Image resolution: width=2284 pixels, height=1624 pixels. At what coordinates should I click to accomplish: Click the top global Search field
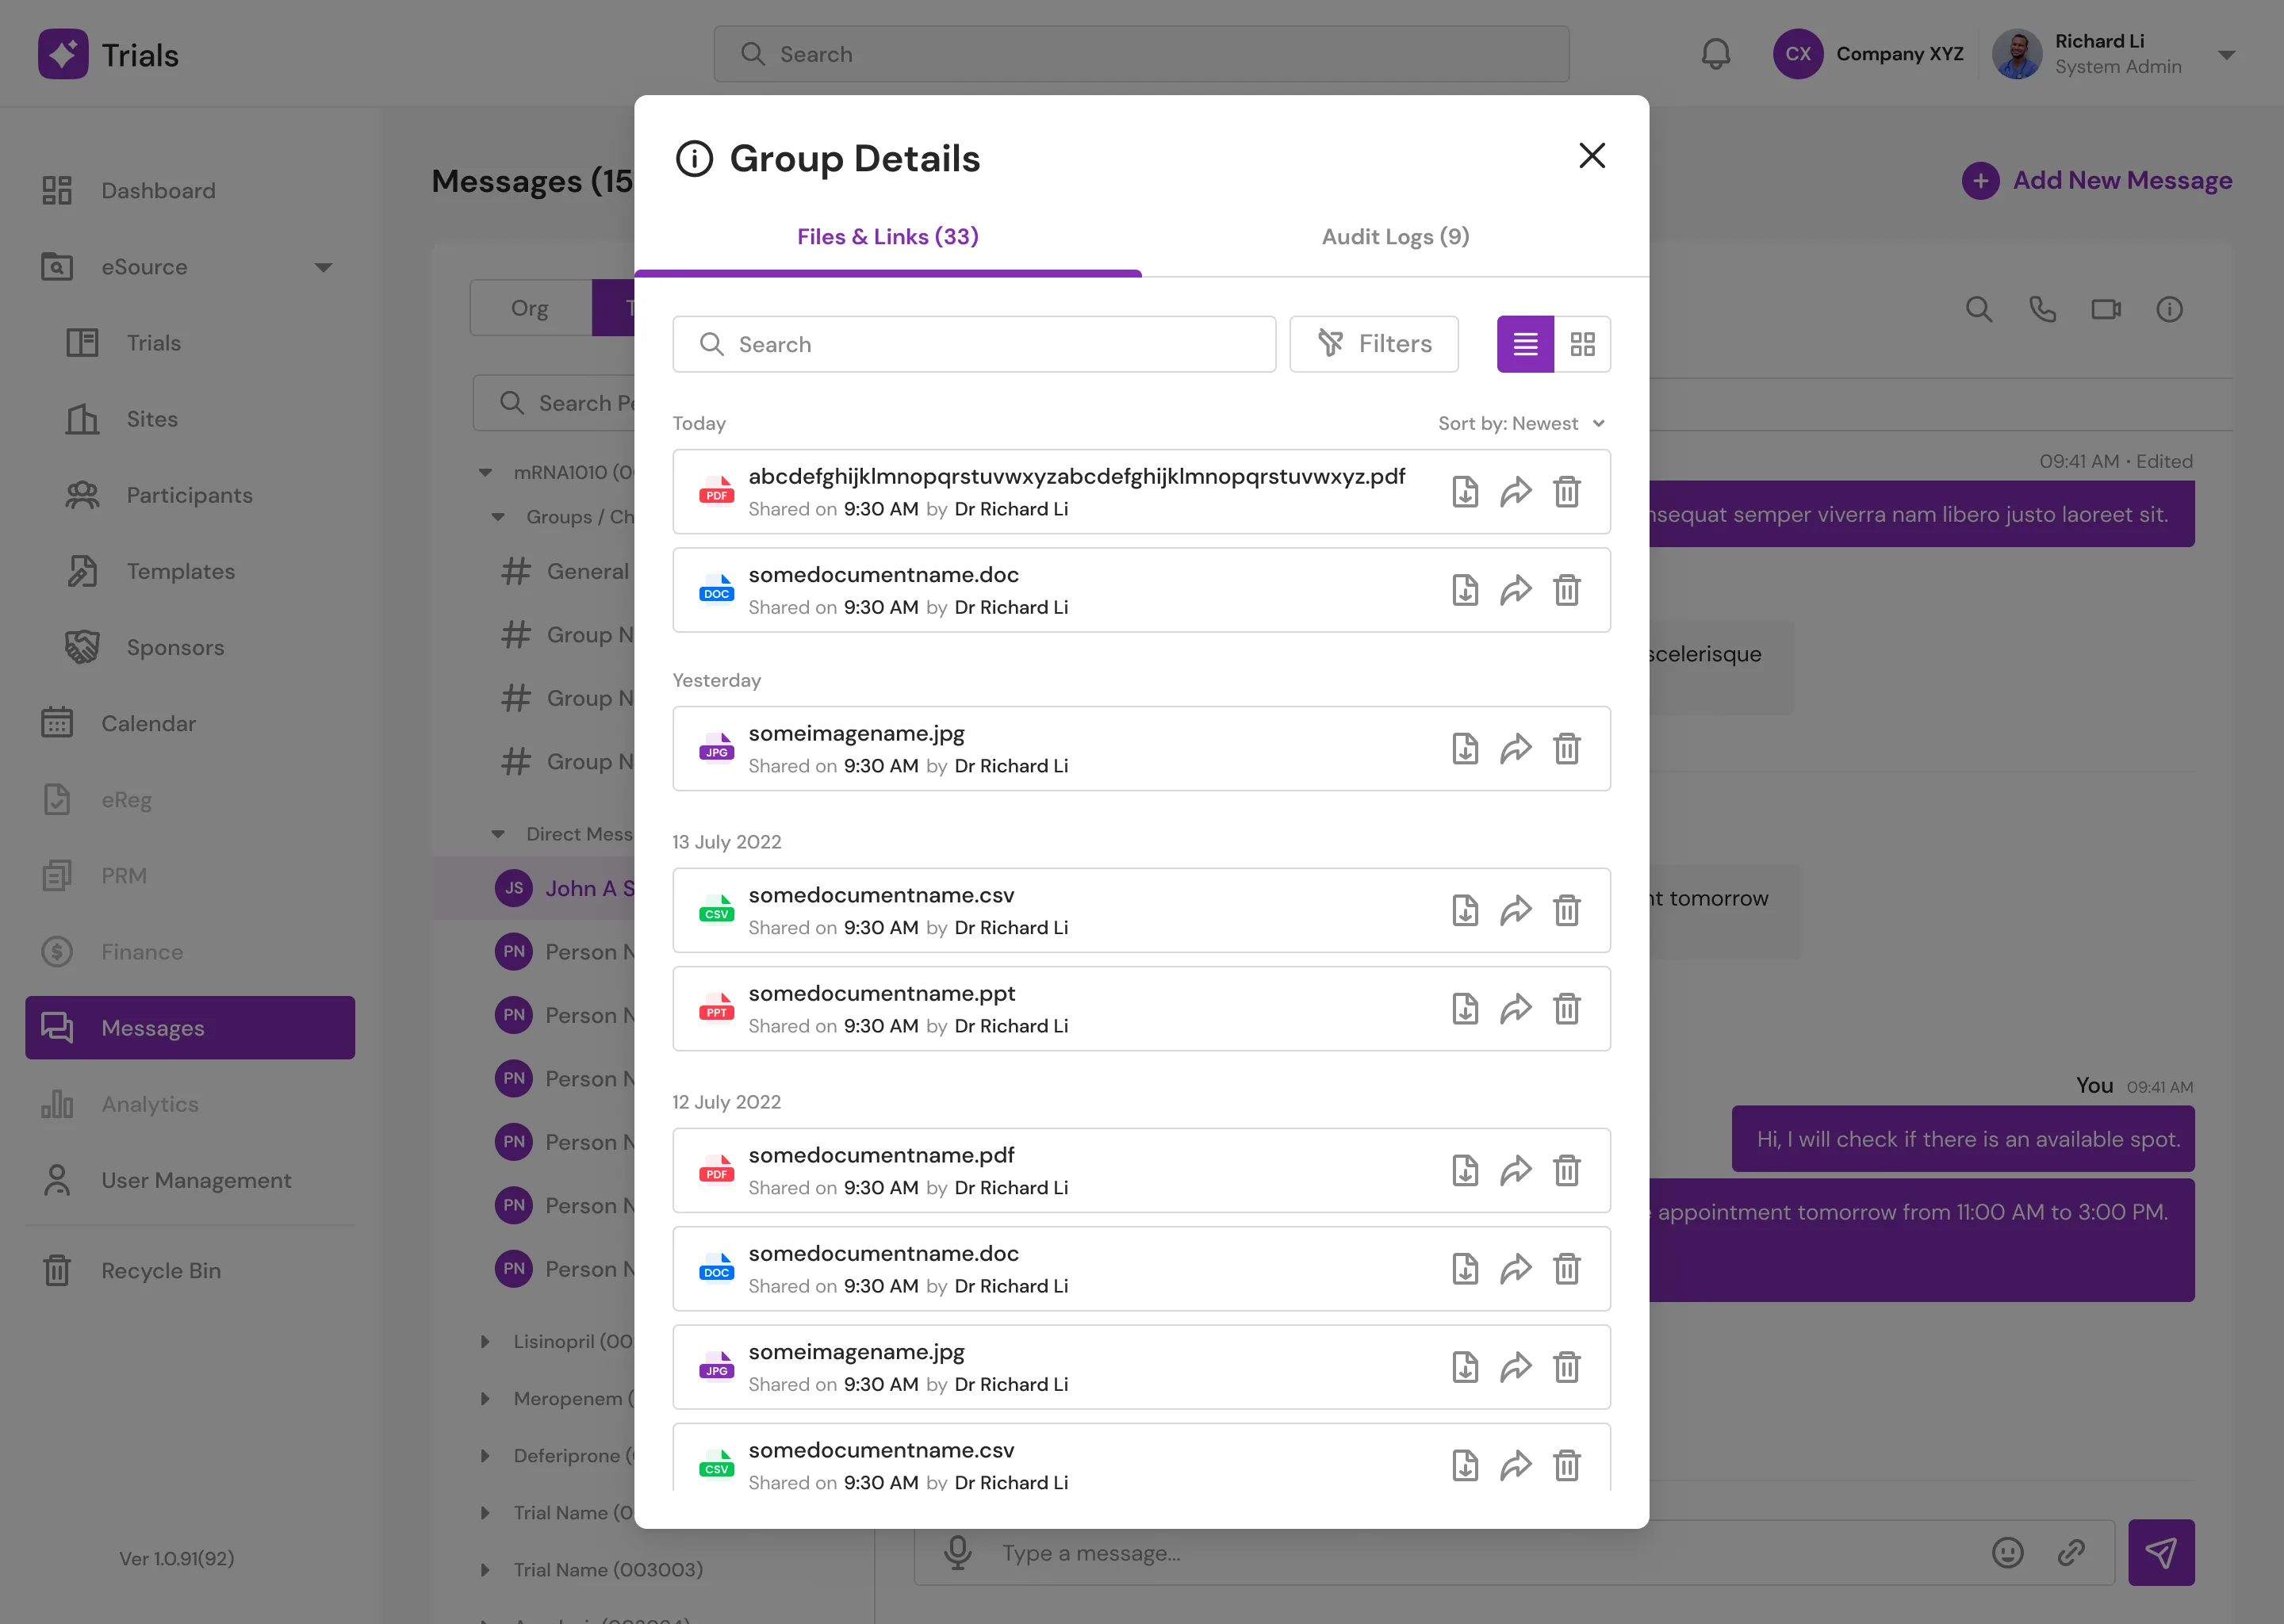pos(1142,54)
